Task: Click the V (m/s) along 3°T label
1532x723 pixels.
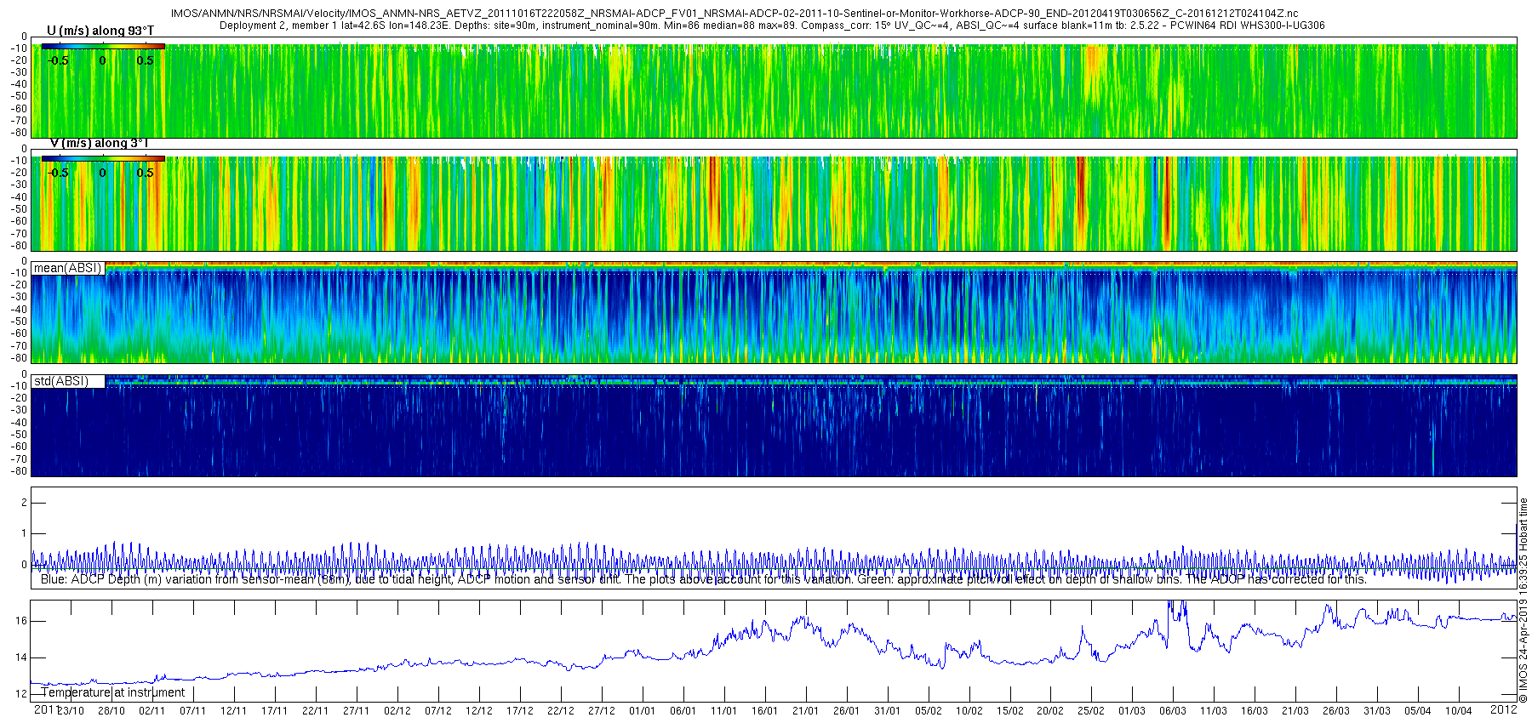Action: pyautogui.click(x=99, y=143)
